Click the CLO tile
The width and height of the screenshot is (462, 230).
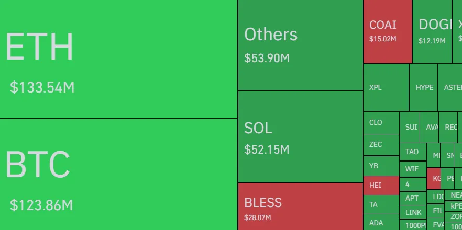tap(381, 123)
